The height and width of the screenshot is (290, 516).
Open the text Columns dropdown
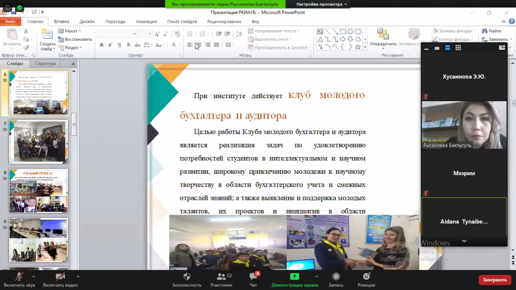(x=230, y=45)
